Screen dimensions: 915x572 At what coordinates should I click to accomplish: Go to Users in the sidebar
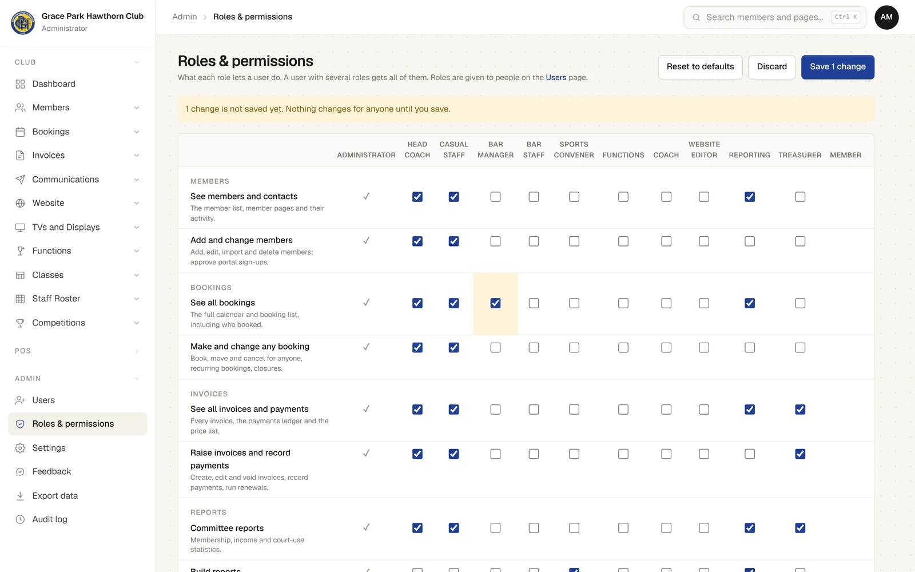tap(78, 400)
